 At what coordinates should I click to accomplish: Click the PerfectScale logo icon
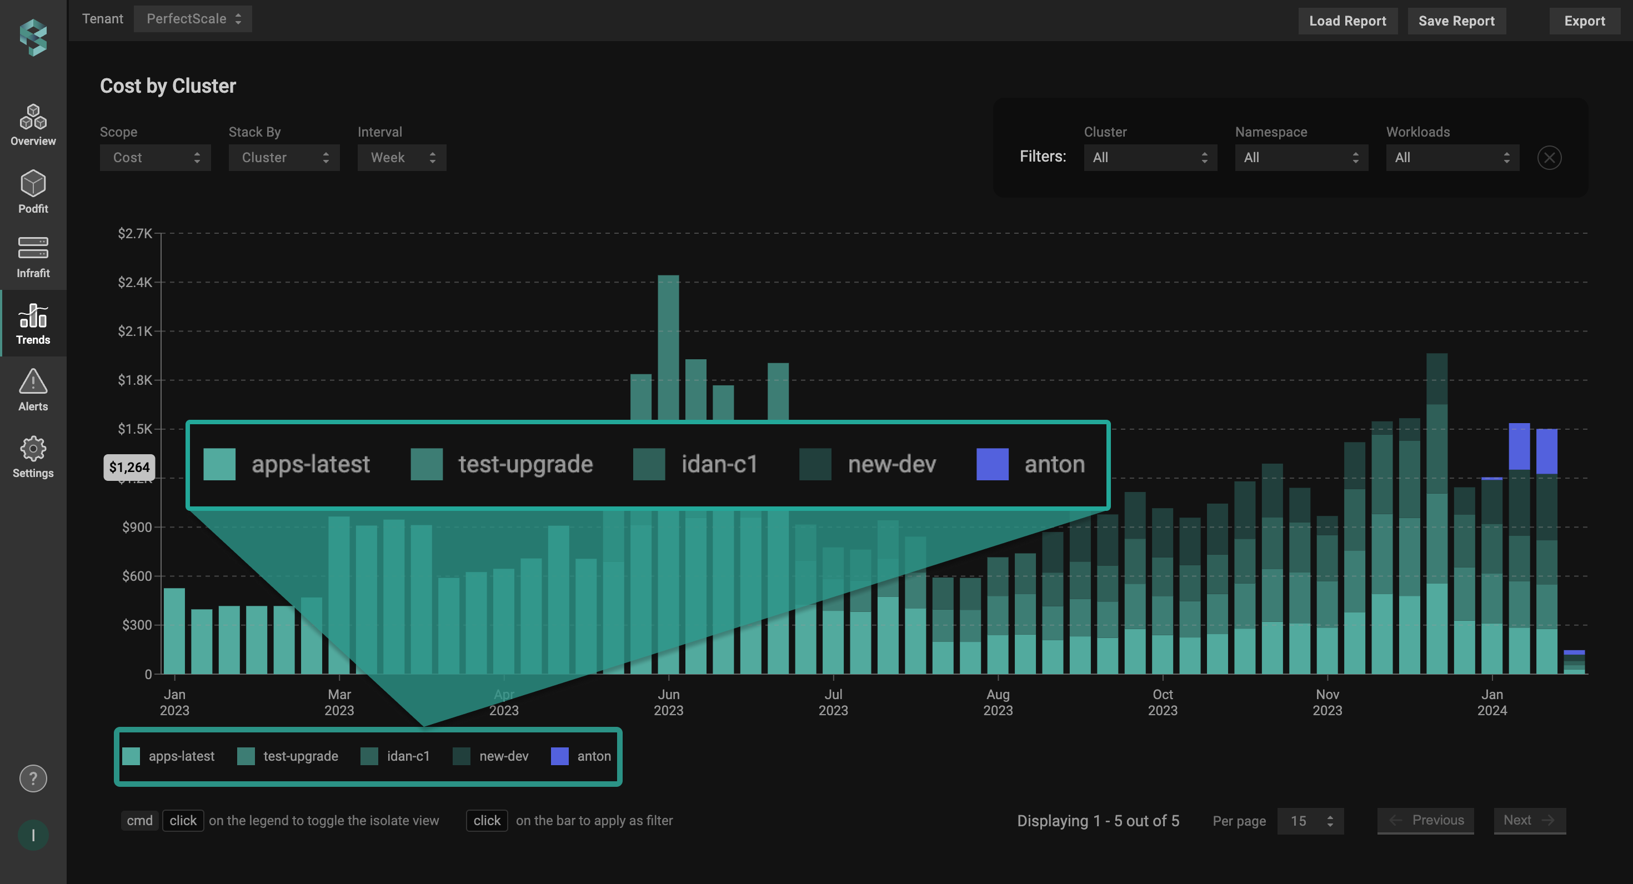coord(33,37)
